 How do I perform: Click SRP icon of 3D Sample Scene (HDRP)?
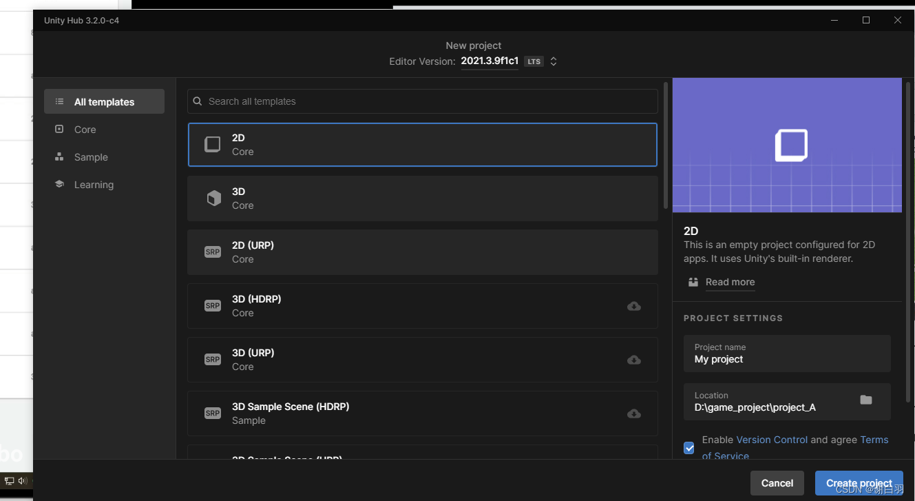click(x=213, y=413)
